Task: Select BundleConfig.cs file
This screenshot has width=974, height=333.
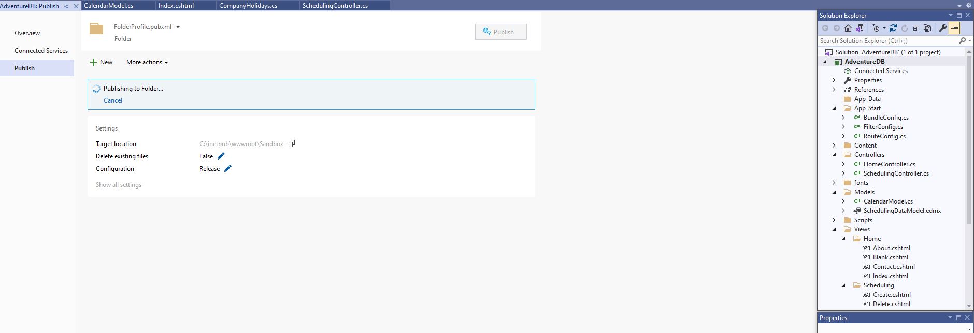Action: coord(886,118)
